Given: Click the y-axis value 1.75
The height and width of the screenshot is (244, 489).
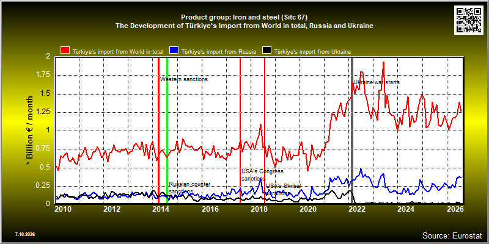Looking at the screenshot, I should (43, 74).
